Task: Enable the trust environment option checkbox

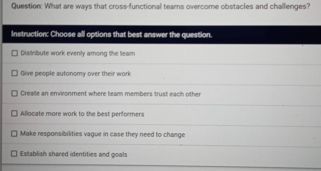Action: 14,94
